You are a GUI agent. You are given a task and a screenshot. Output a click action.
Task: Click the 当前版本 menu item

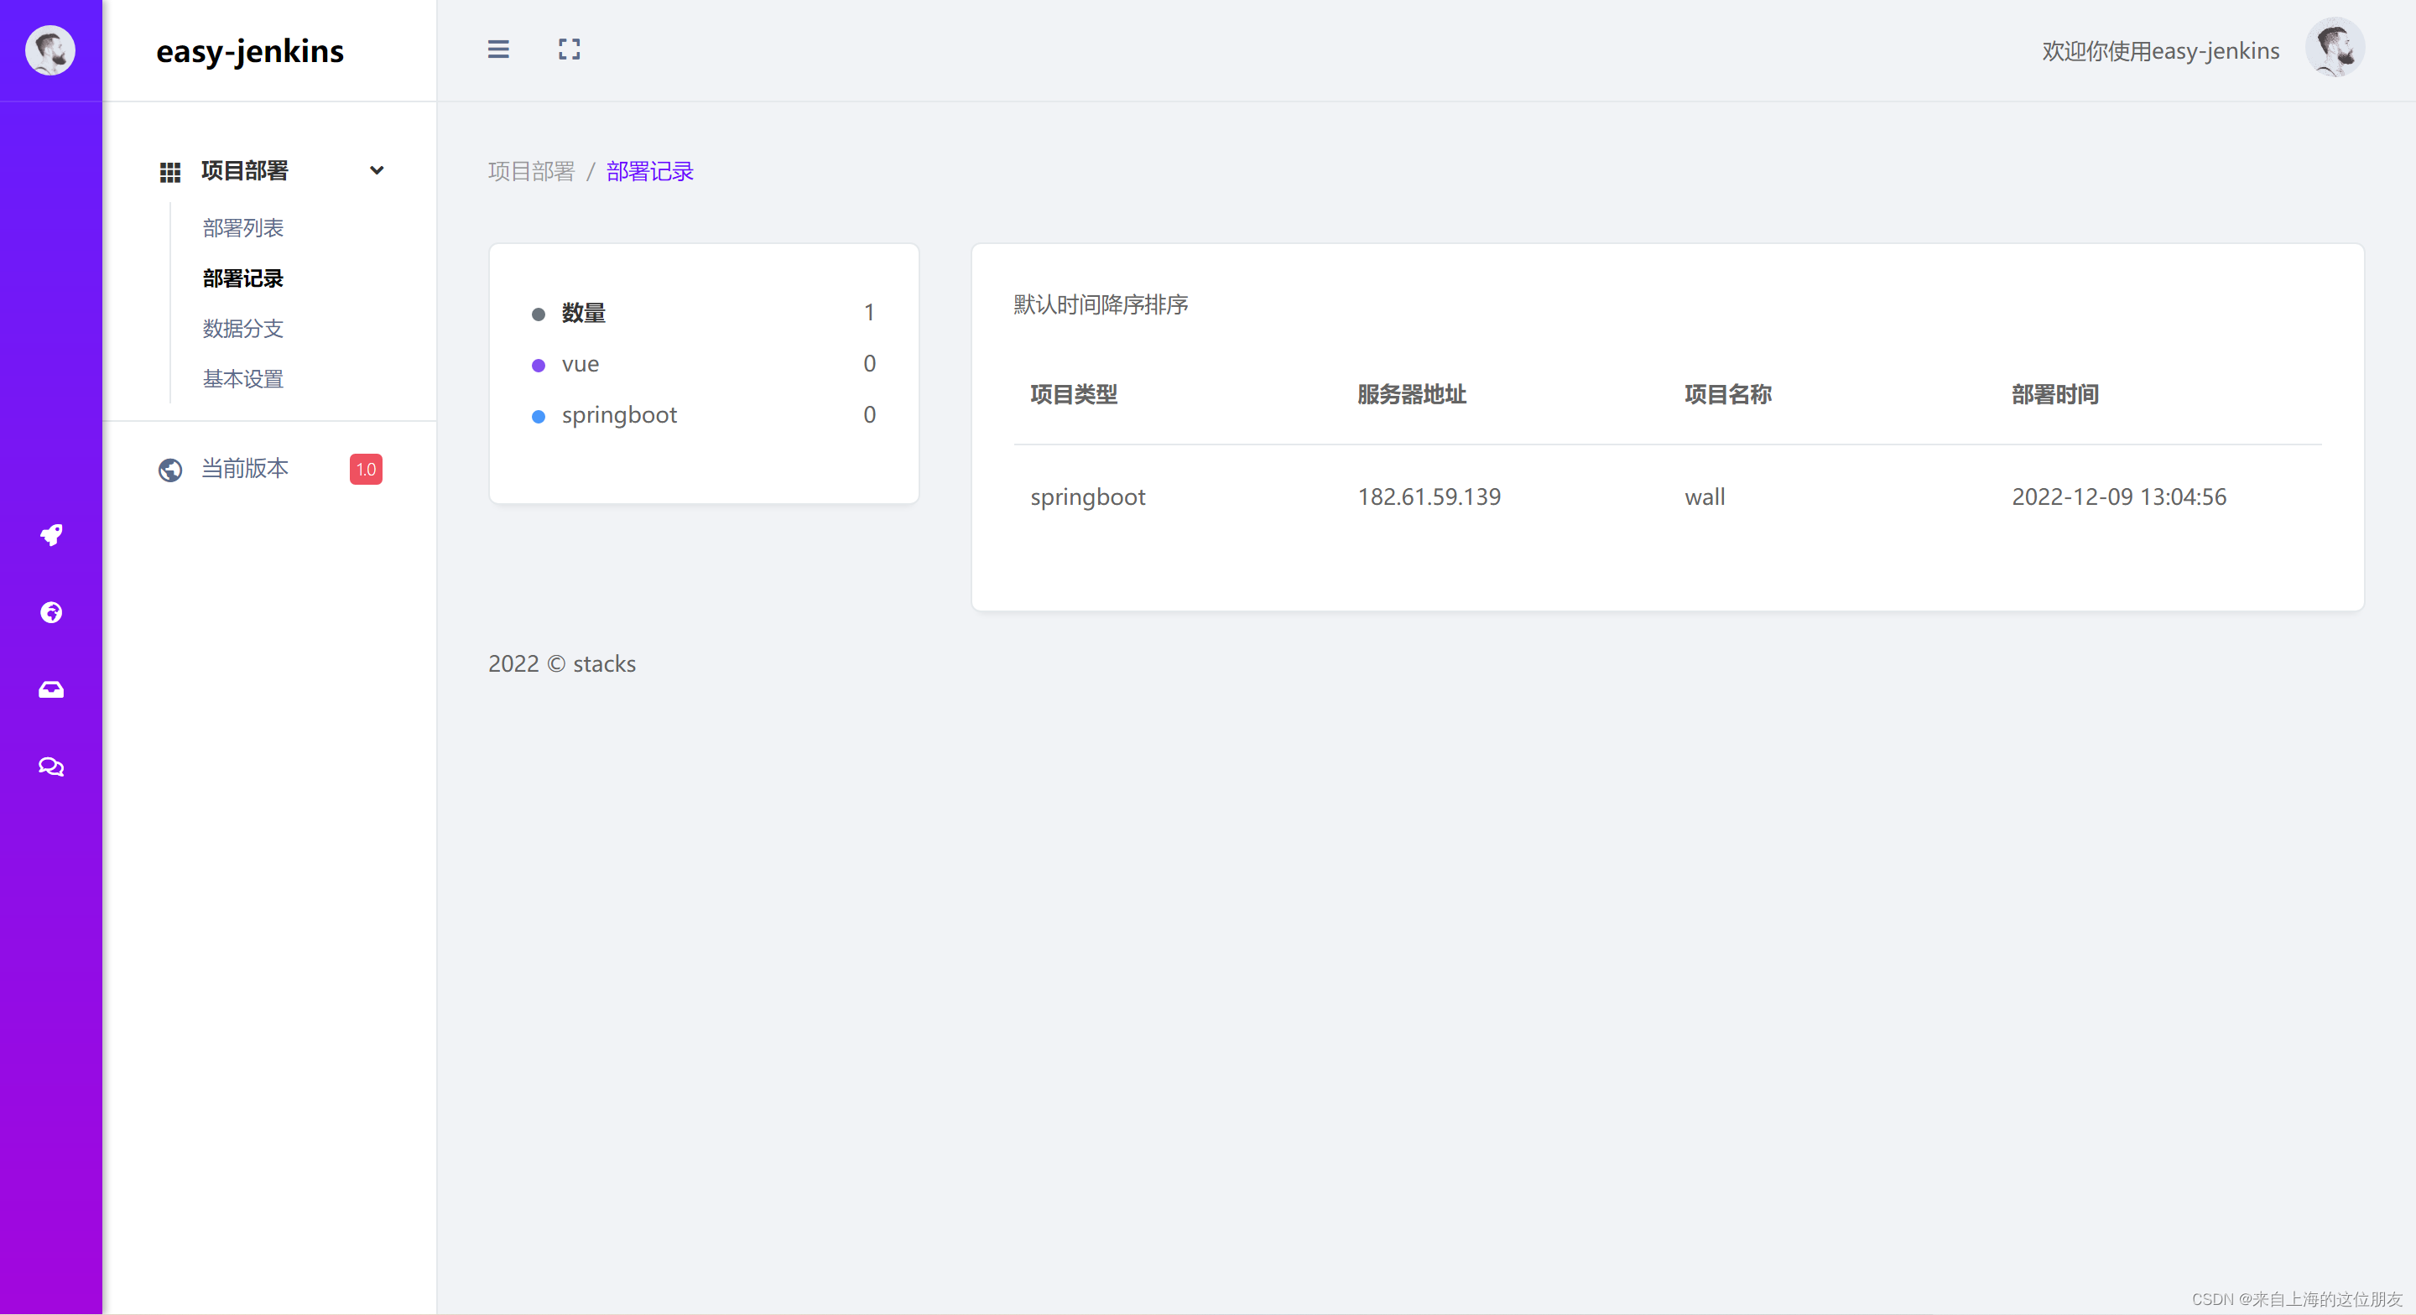pos(245,468)
